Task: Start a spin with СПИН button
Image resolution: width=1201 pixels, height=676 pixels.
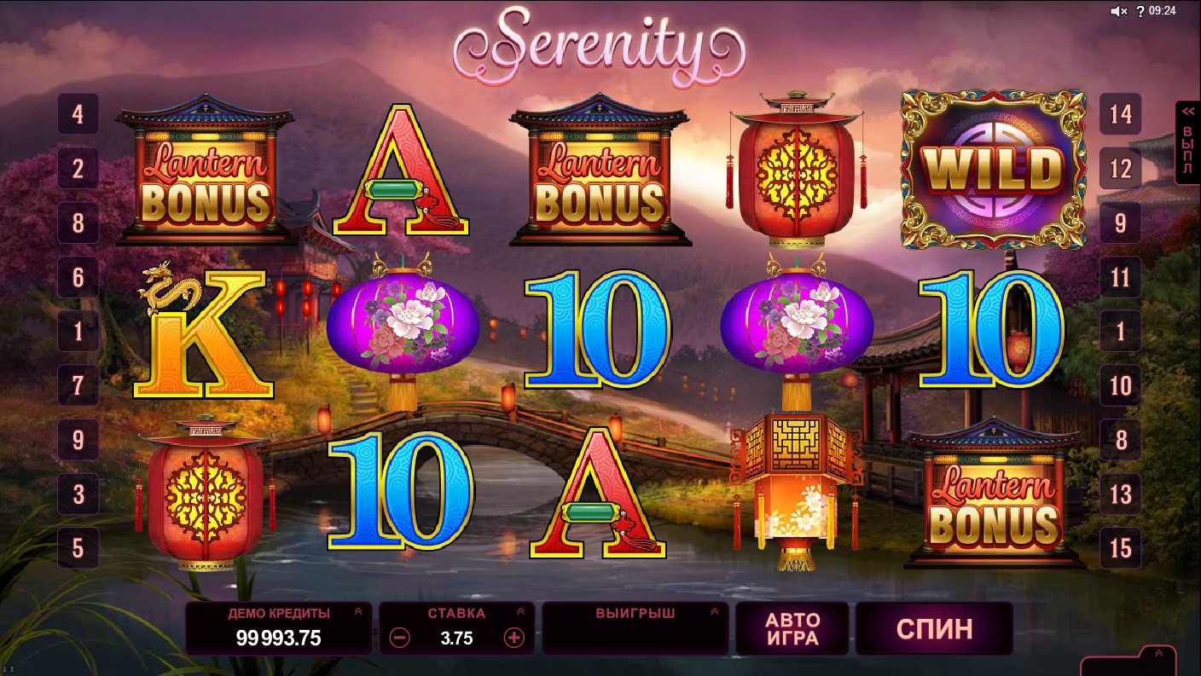Action: (934, 628)
